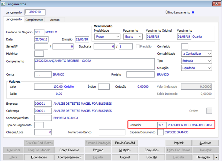Focus the Espécie Documento code field

click(x=160, y=132)
